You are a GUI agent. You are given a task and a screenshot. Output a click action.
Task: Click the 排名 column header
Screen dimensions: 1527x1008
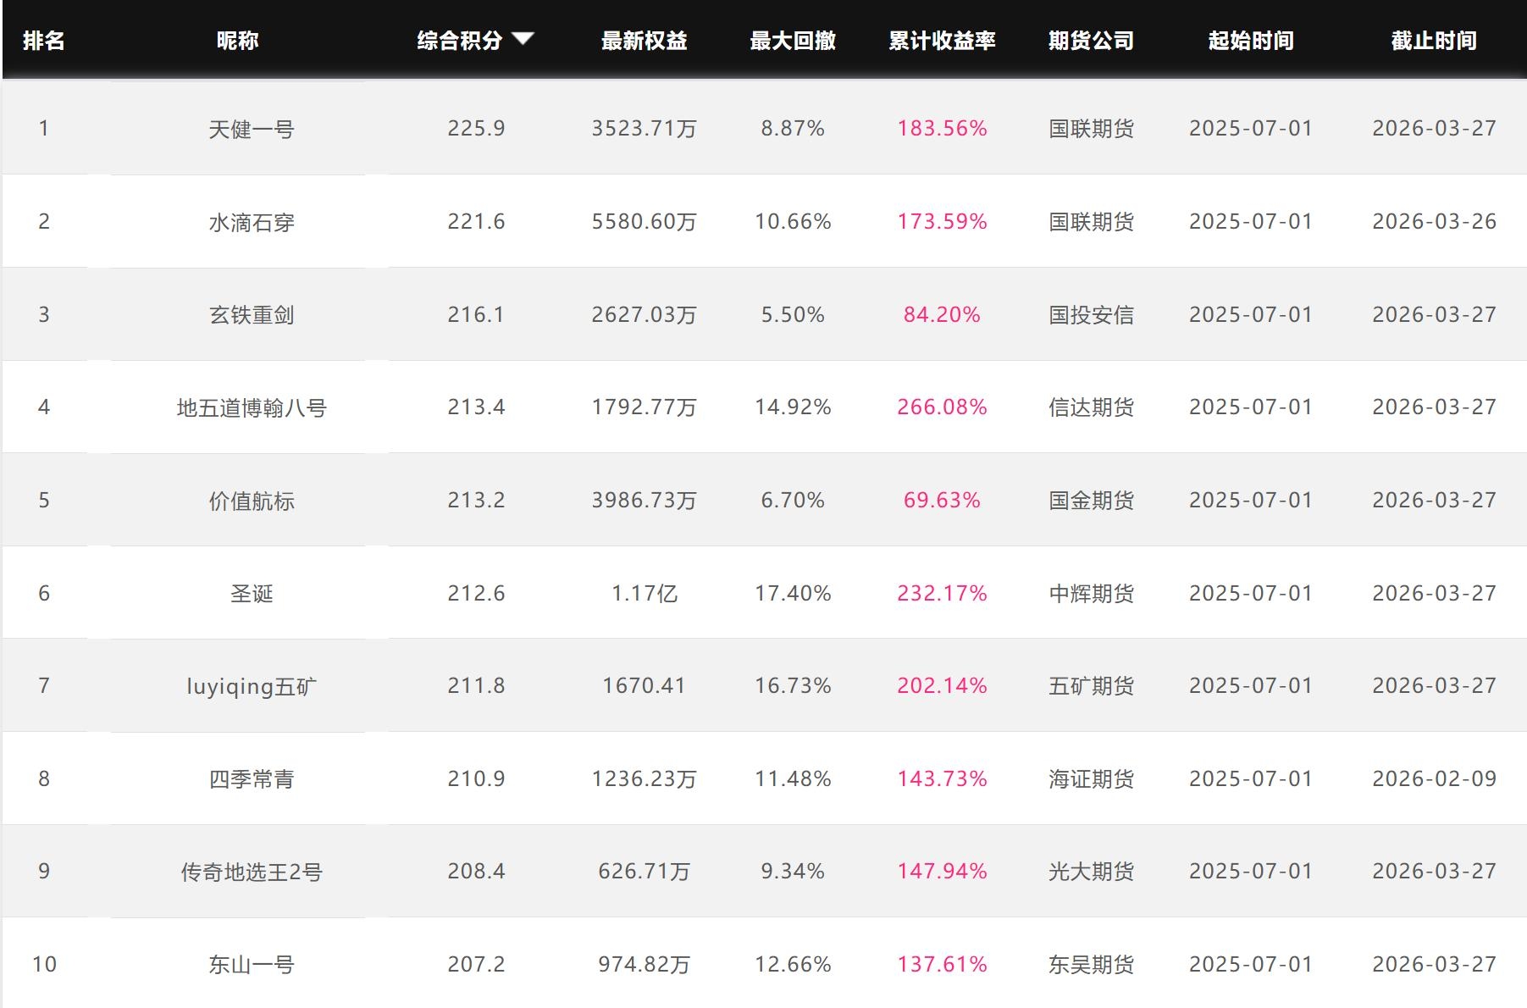[43, 41]
